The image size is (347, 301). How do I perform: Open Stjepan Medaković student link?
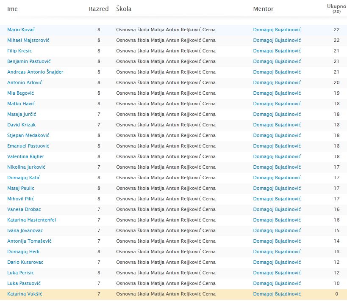coord(28,135)
